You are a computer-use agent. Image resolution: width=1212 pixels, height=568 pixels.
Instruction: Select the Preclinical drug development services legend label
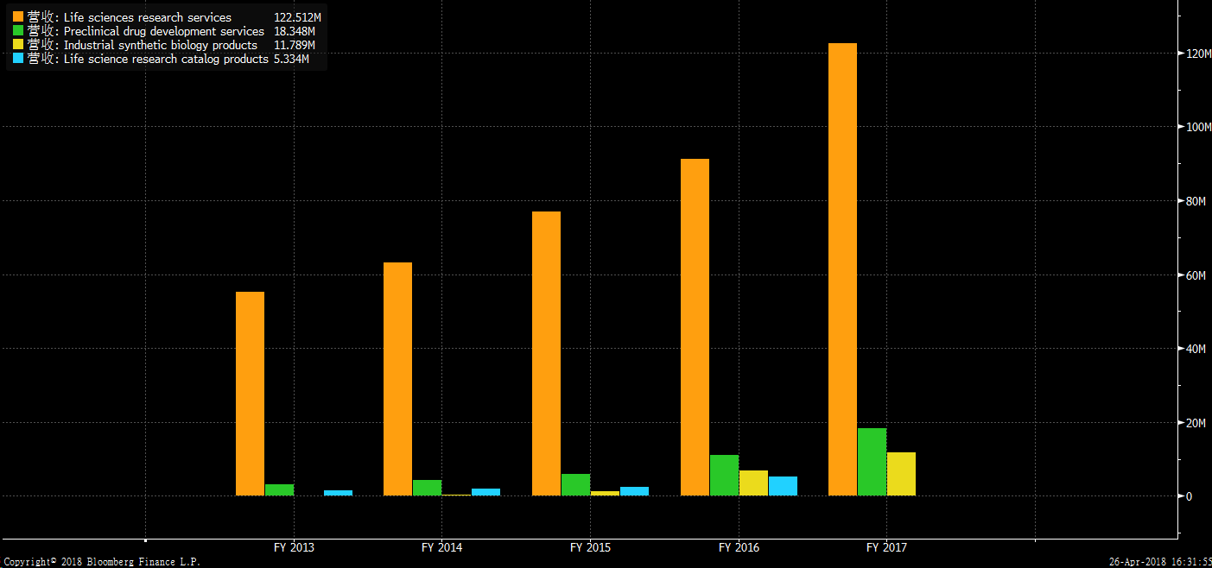164,31
